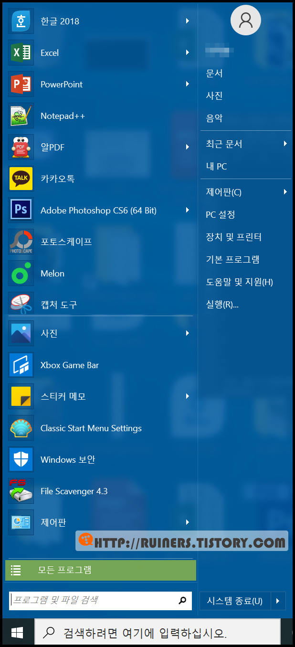
Task: Click the 사진 entry in the right pane
Action: 214,95
